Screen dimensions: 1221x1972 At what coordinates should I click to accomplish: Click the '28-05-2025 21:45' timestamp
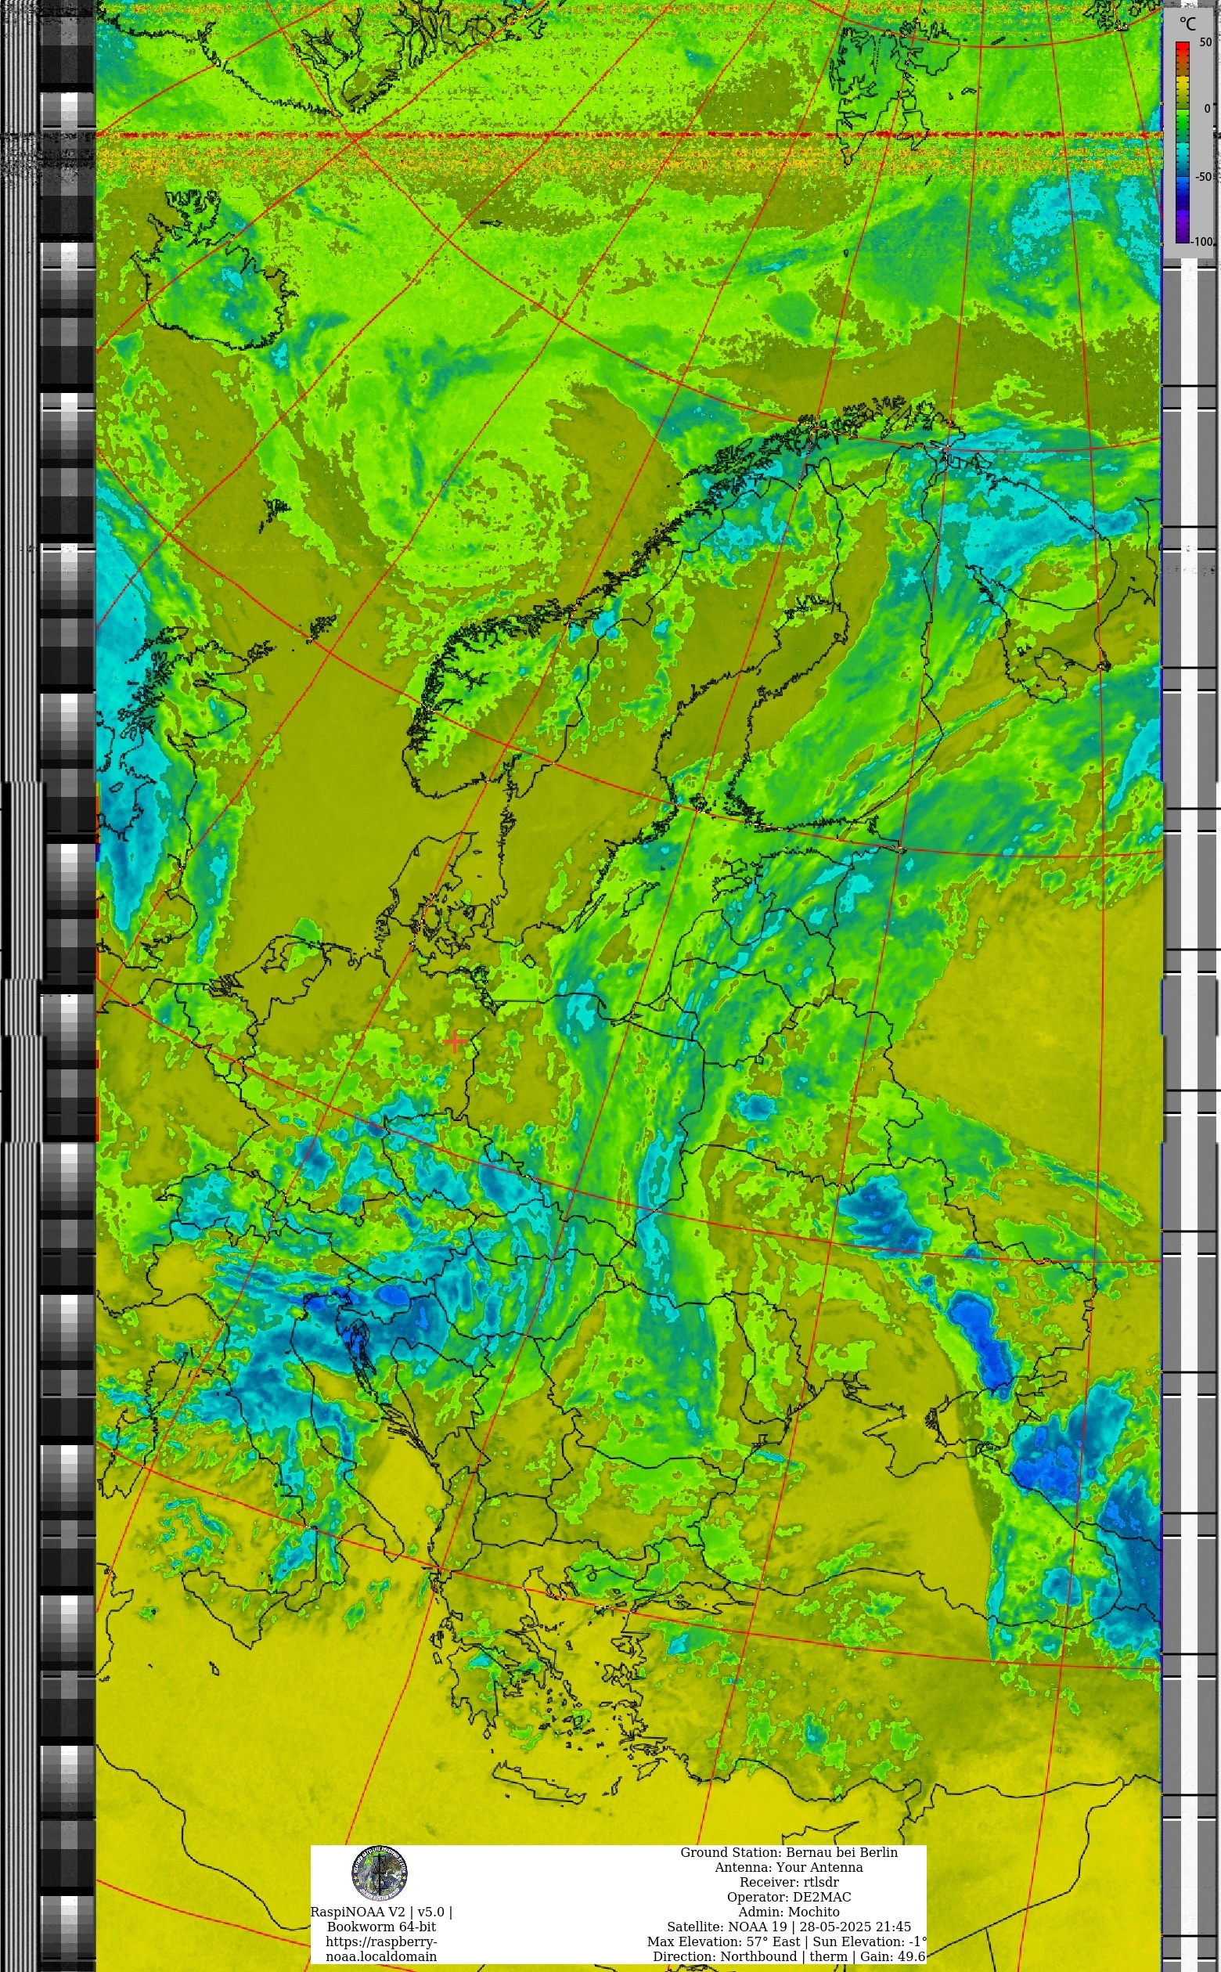coord(855,1927)
